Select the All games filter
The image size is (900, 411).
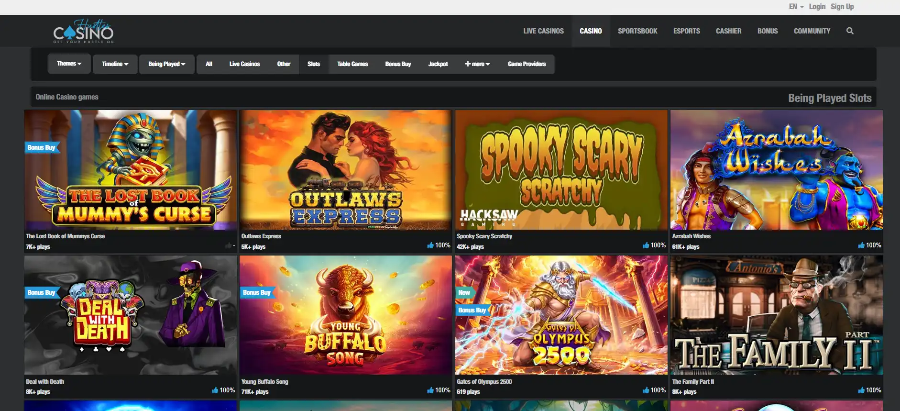pos(209,64)
